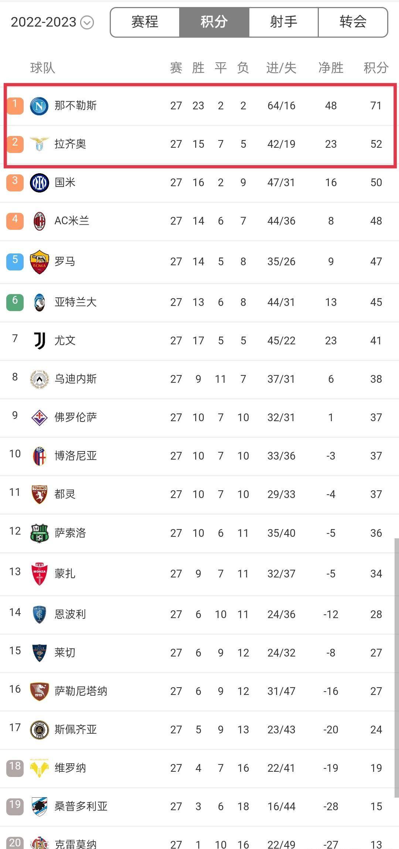Open the AC米兰 club crest
The image size is (399, 849).
point(39,221)
